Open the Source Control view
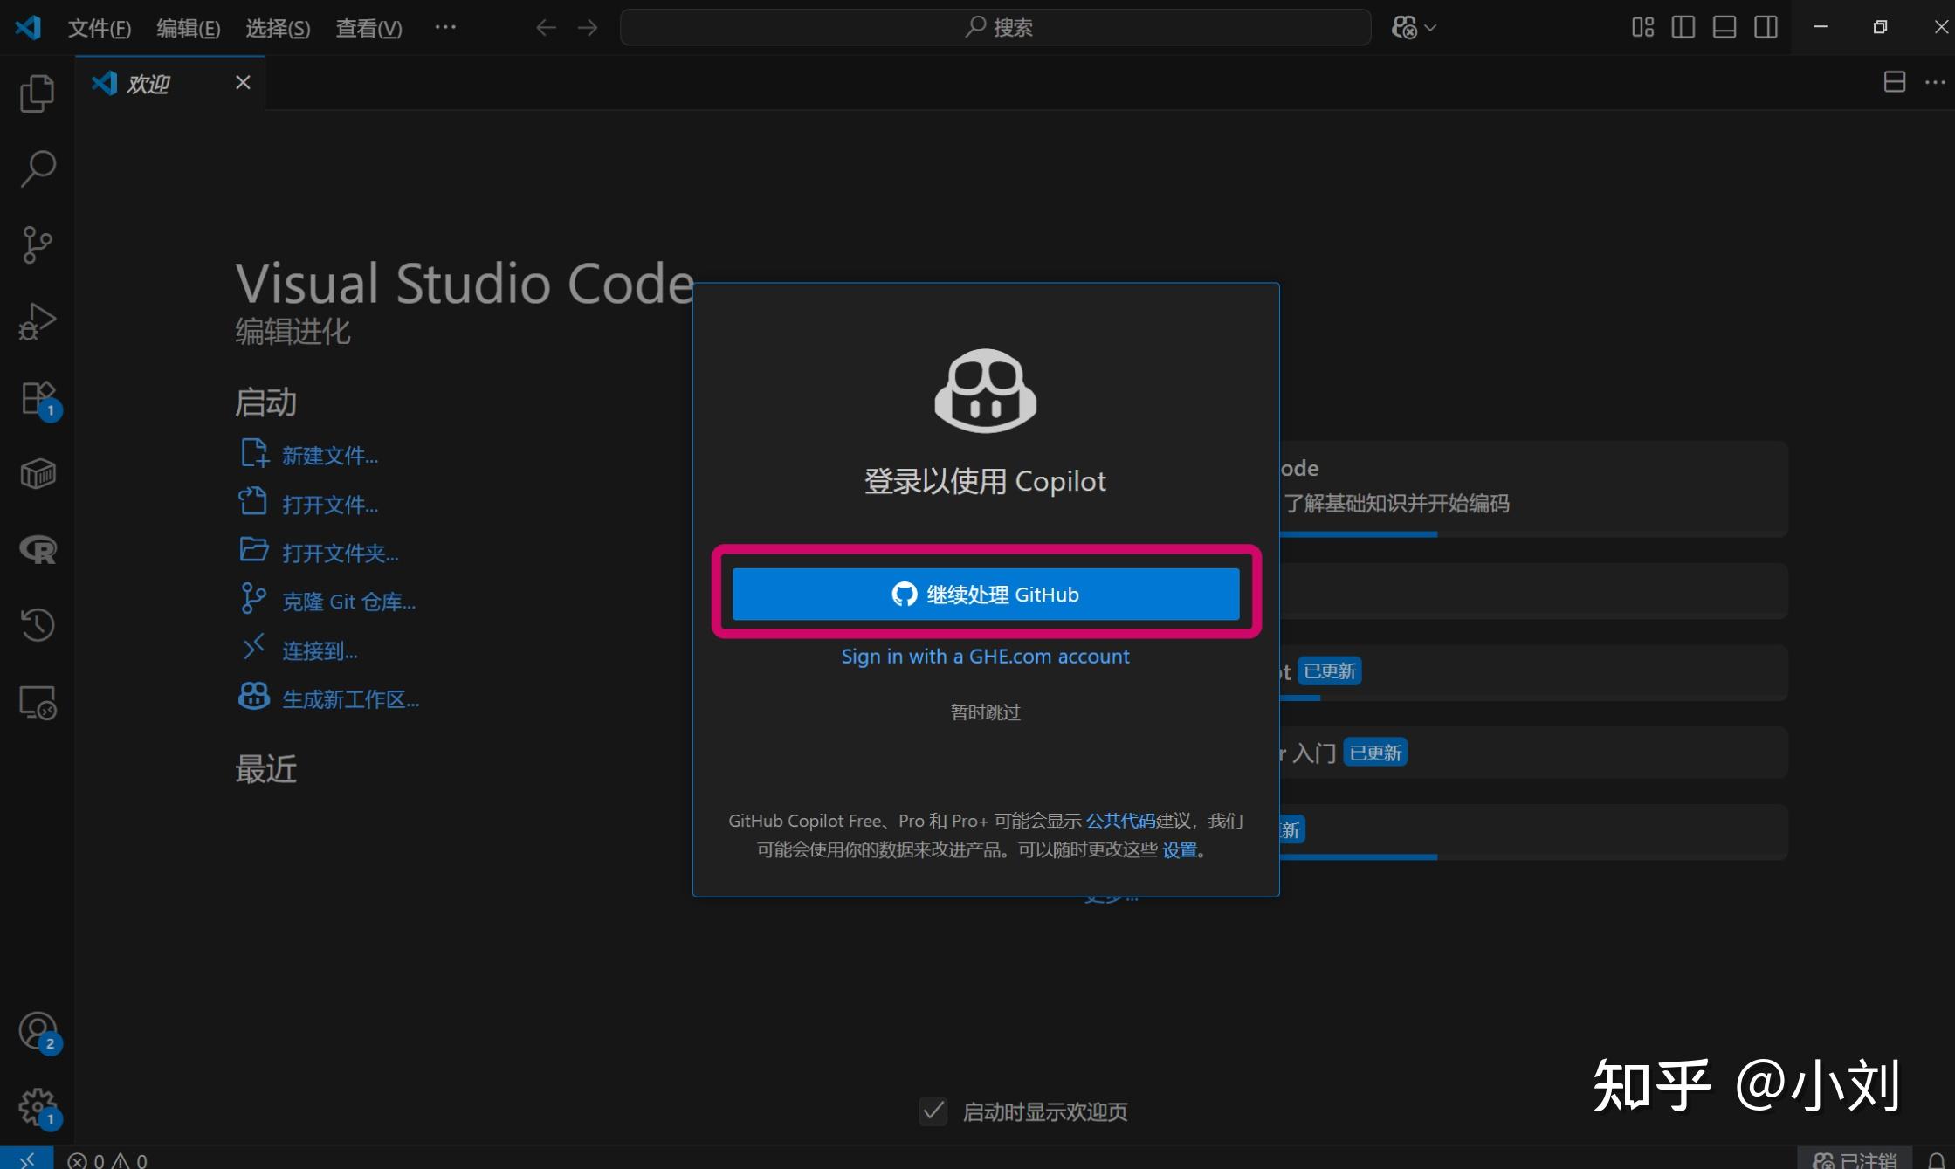1955x1169 pixels. (37, 244)
